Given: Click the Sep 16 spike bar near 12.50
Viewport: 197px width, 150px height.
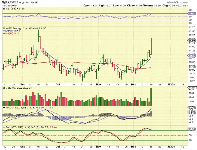Looking at the screenshot, I should coord(38,36).
